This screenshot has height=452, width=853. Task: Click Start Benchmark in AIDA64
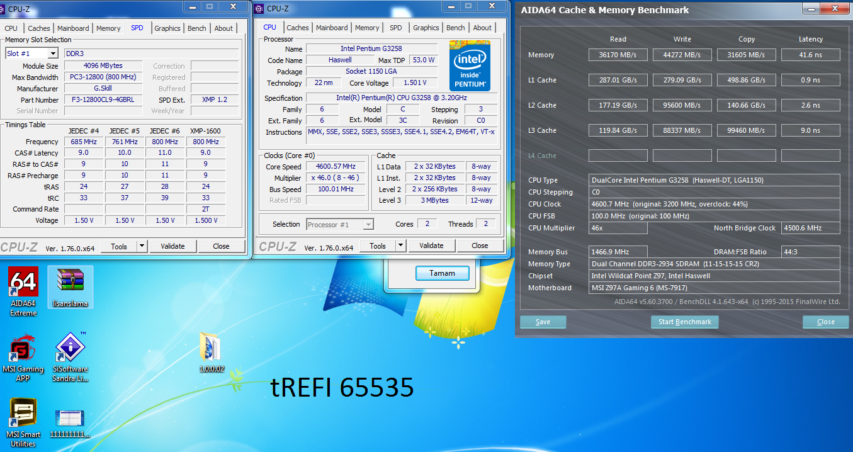tap(684, 322)
